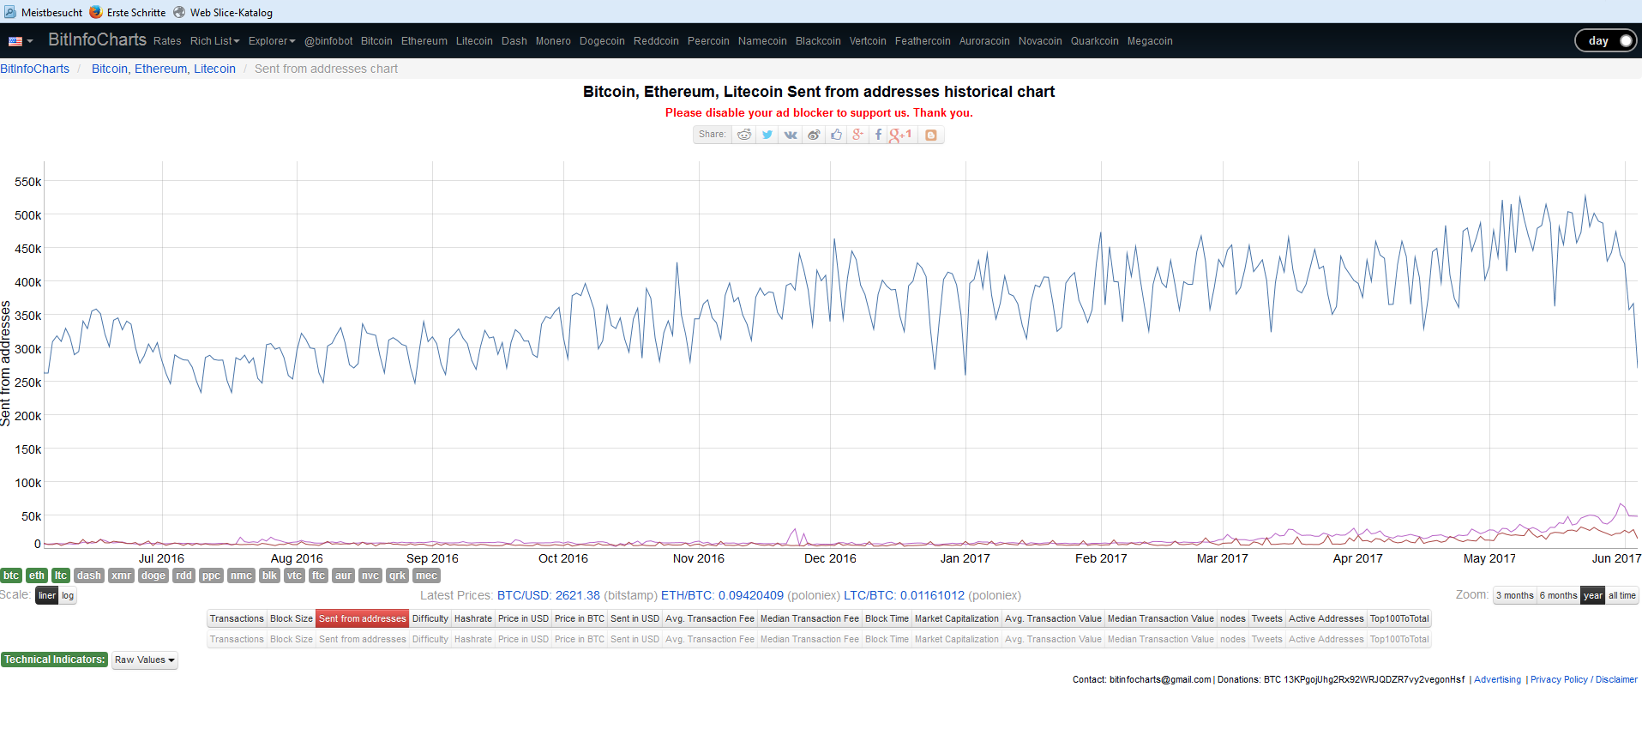The image size is (1642, 735).
Task: Enable the aur coin series
Action: tap(343, 575)
